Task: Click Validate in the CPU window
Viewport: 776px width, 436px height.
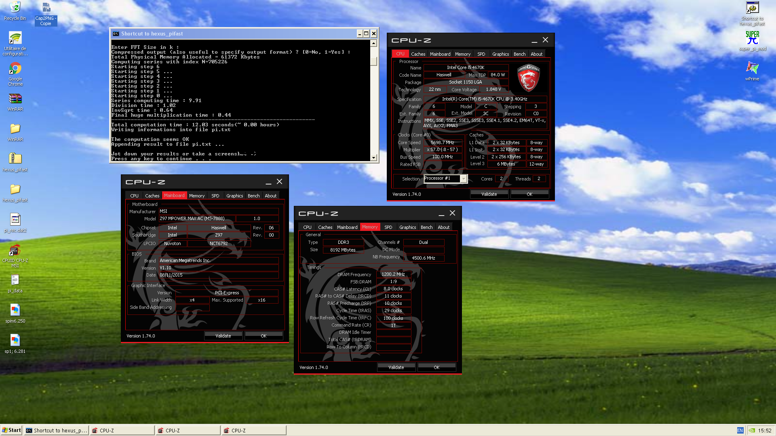Action: pos(489,194)
